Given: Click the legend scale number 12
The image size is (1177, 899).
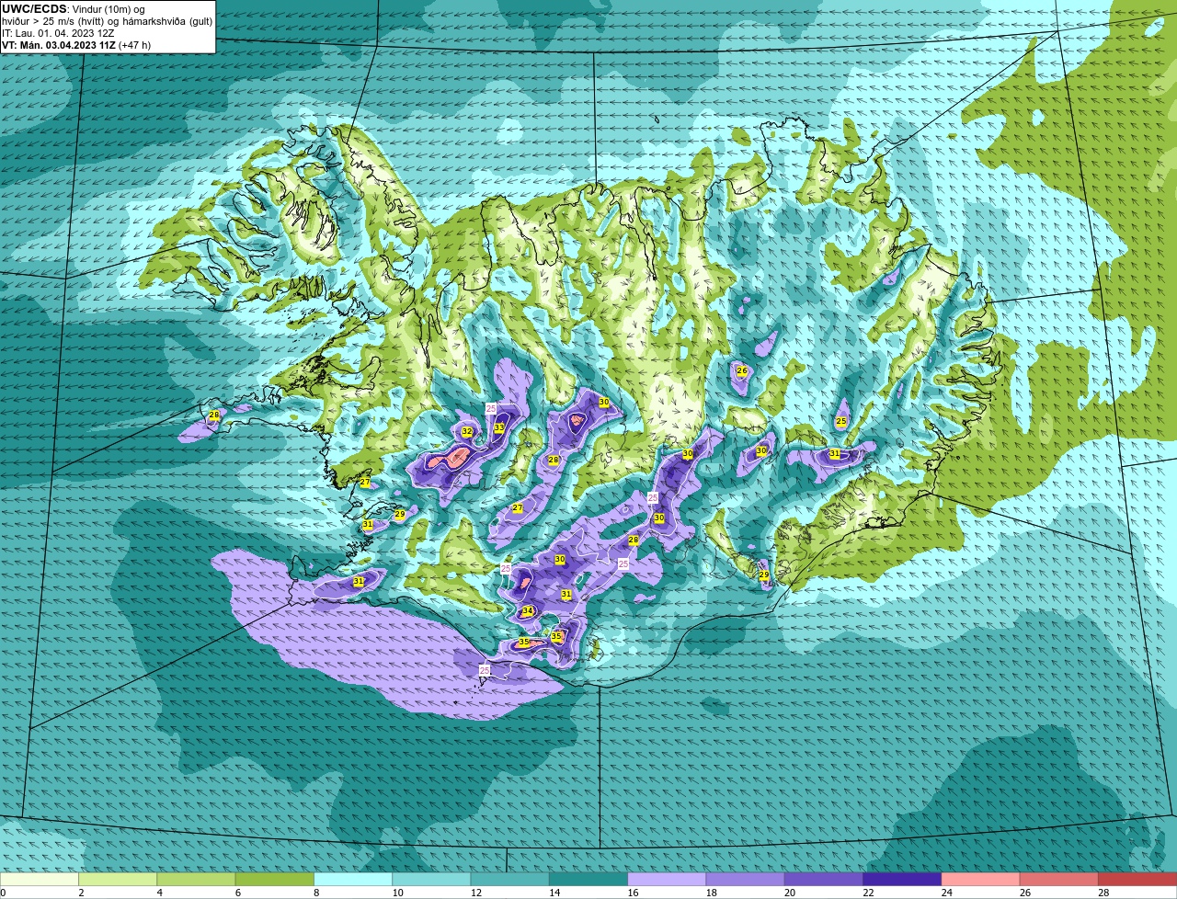Looking at the screenshot, I should click(x=474, y=893).
